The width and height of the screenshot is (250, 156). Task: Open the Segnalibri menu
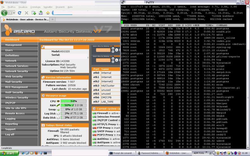pos(48,7)
